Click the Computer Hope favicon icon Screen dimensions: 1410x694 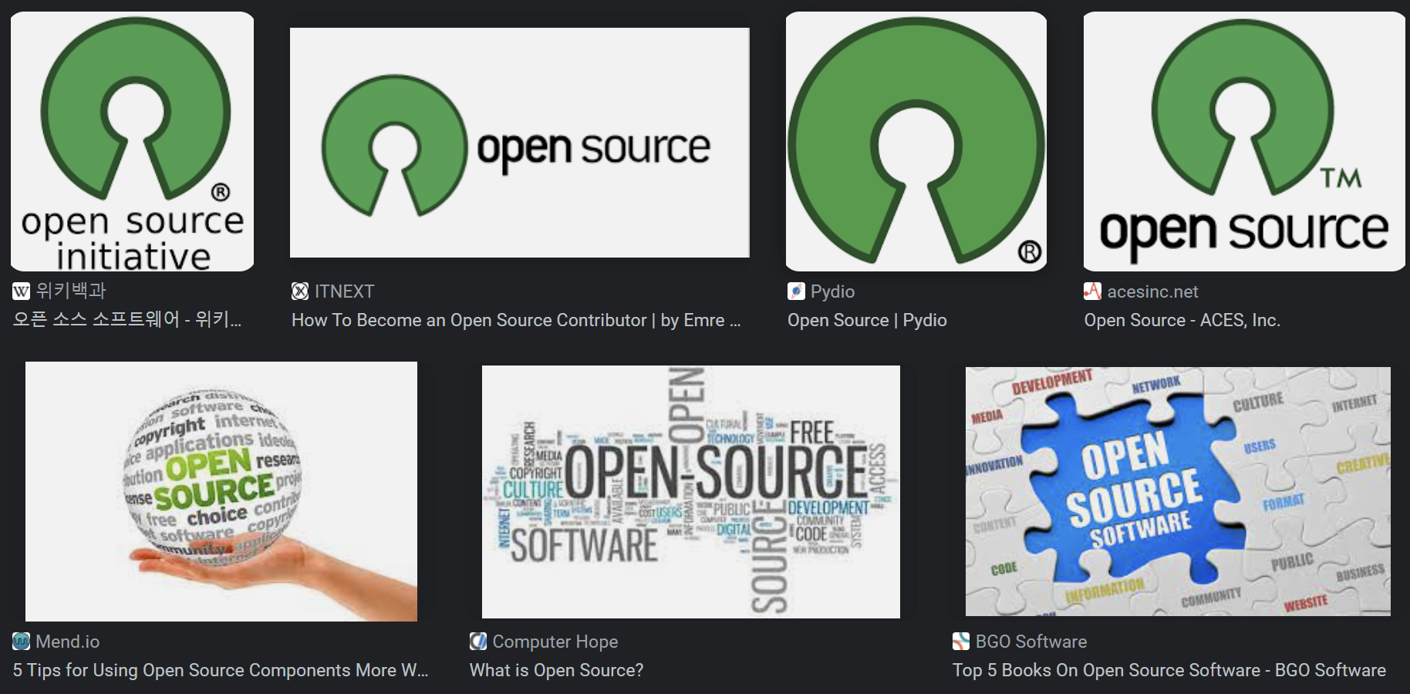click(478, 642)
